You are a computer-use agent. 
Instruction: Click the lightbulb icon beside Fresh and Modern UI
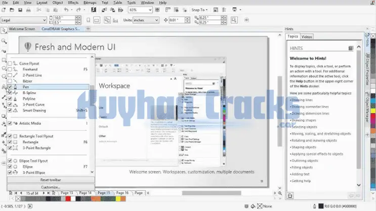[x=28, y=47]
